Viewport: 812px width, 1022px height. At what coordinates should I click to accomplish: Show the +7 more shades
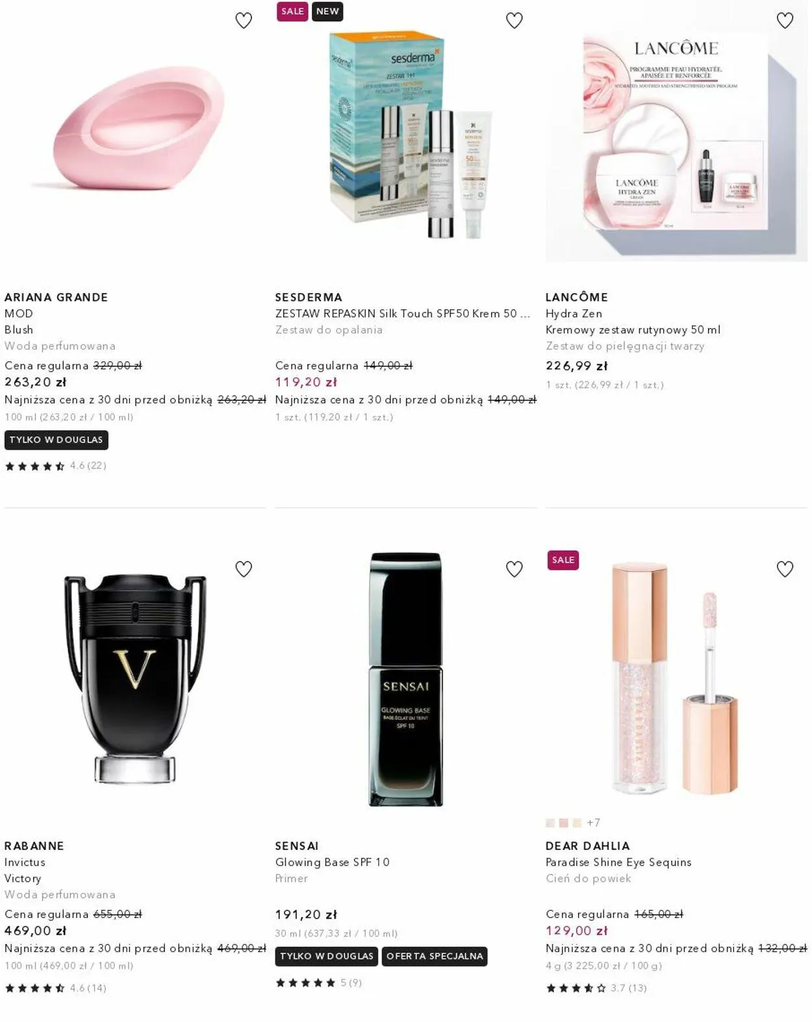tap(593, 823)
